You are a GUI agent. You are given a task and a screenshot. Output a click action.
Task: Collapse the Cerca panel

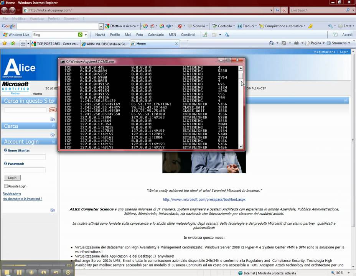point(54,126)
